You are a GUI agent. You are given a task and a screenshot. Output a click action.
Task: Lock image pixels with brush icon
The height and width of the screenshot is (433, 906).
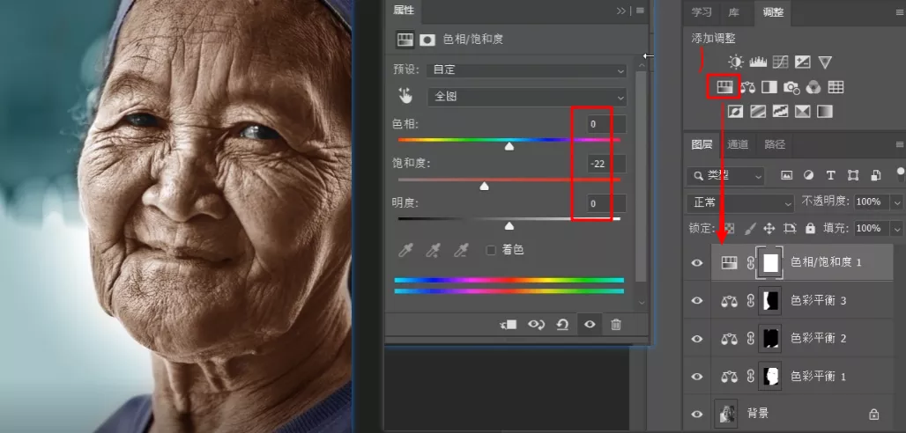click(749, 229)
